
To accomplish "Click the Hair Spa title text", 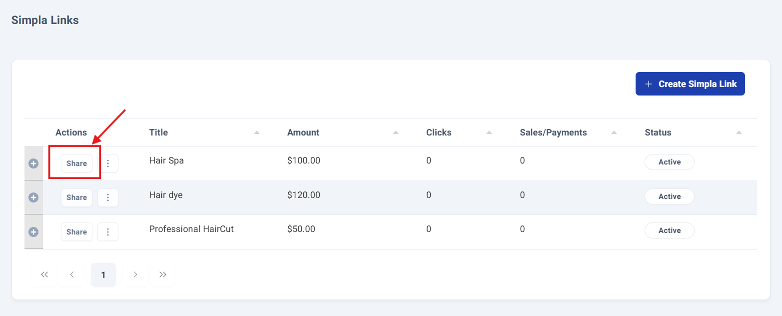I will pos(166,161).
